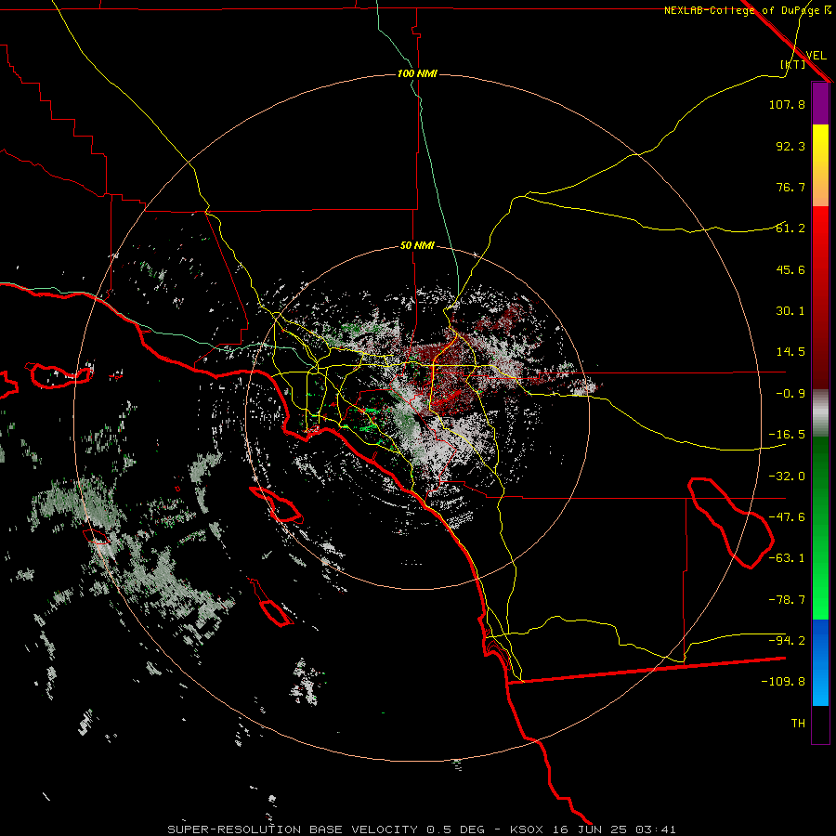The width and height of the screenshot is (836, 836).
Task: Click the [KT] units label
Action: (x=792, y=64)
